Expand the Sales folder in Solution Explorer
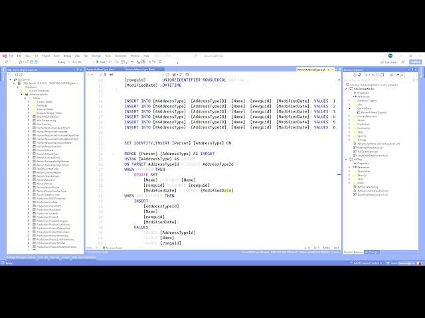 point(349,132)
